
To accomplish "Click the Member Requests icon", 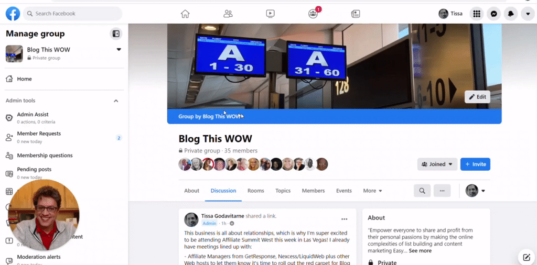I will click(x=9, y=137).
